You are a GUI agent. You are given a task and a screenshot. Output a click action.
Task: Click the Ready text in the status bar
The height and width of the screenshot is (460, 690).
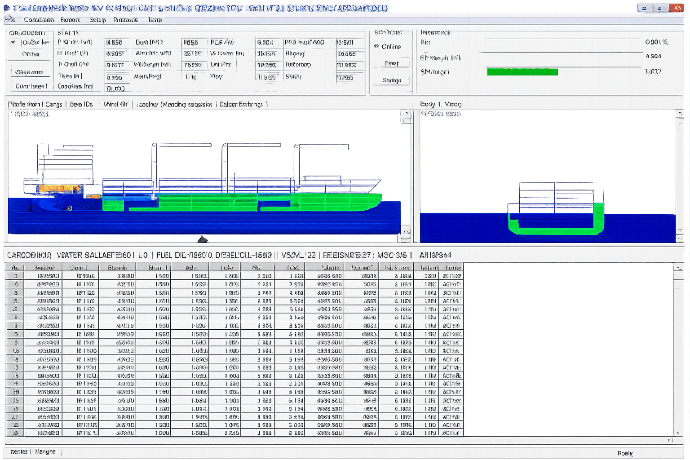(x=625, y=453)
